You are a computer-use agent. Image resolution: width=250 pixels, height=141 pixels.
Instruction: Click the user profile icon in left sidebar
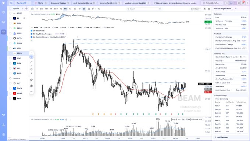point(4,125)
